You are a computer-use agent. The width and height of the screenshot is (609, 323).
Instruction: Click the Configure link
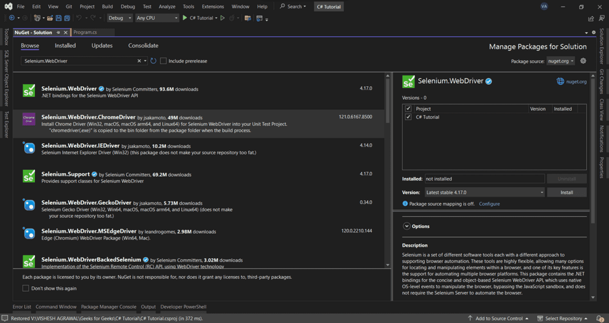click(489, 204)
